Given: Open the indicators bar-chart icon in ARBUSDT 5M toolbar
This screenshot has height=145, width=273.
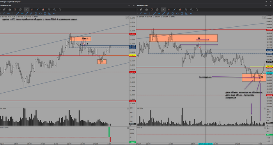Looking at the screenshot, I should click(43, 10).
